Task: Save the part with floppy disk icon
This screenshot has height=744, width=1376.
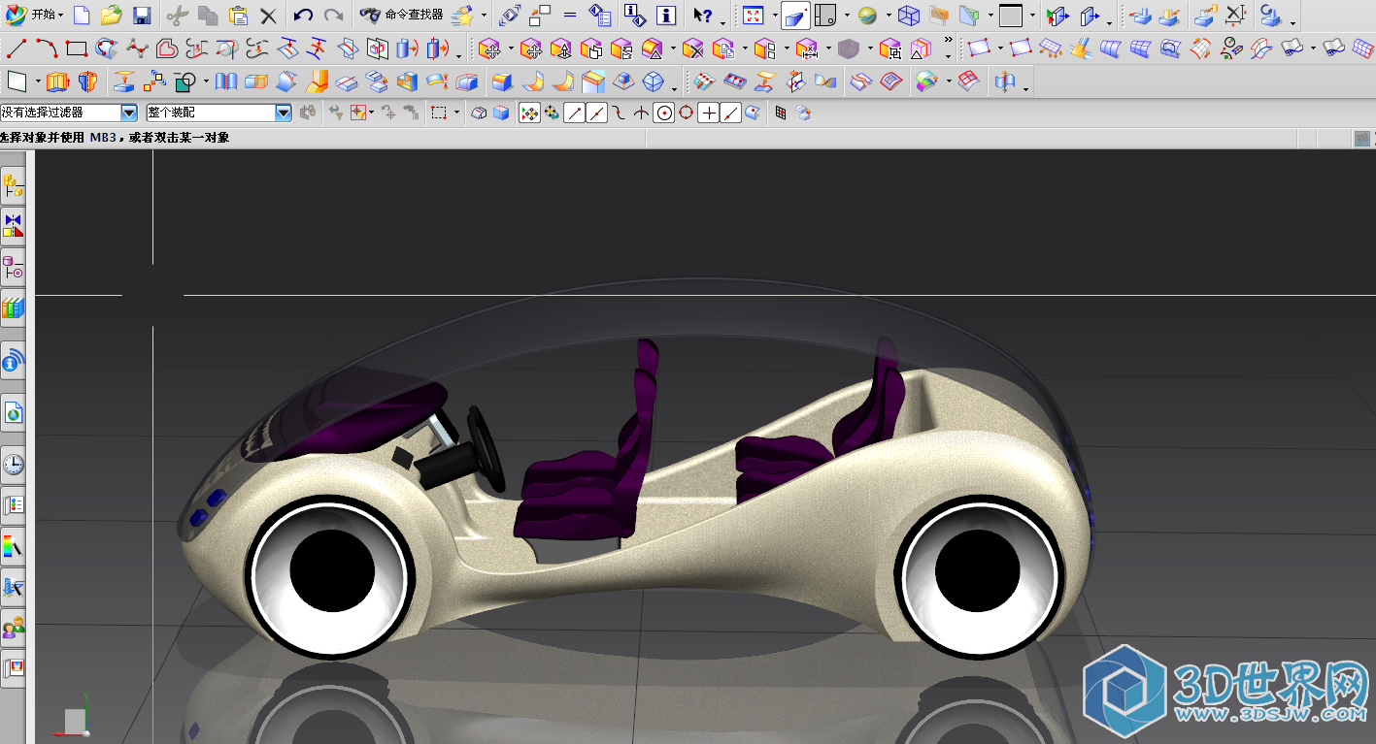Action: [142, 16]
